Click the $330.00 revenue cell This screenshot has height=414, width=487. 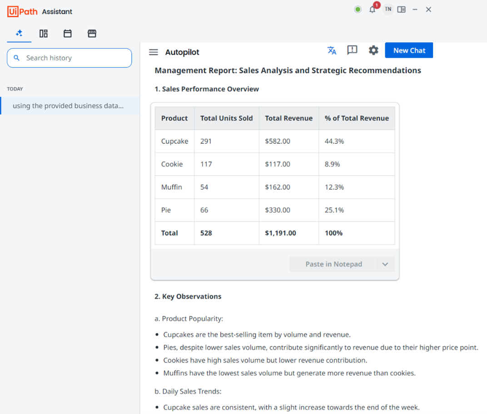click(x=289, y=210)
